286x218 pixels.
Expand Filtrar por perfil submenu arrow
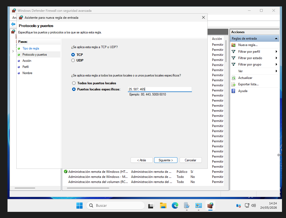[276, 52]
